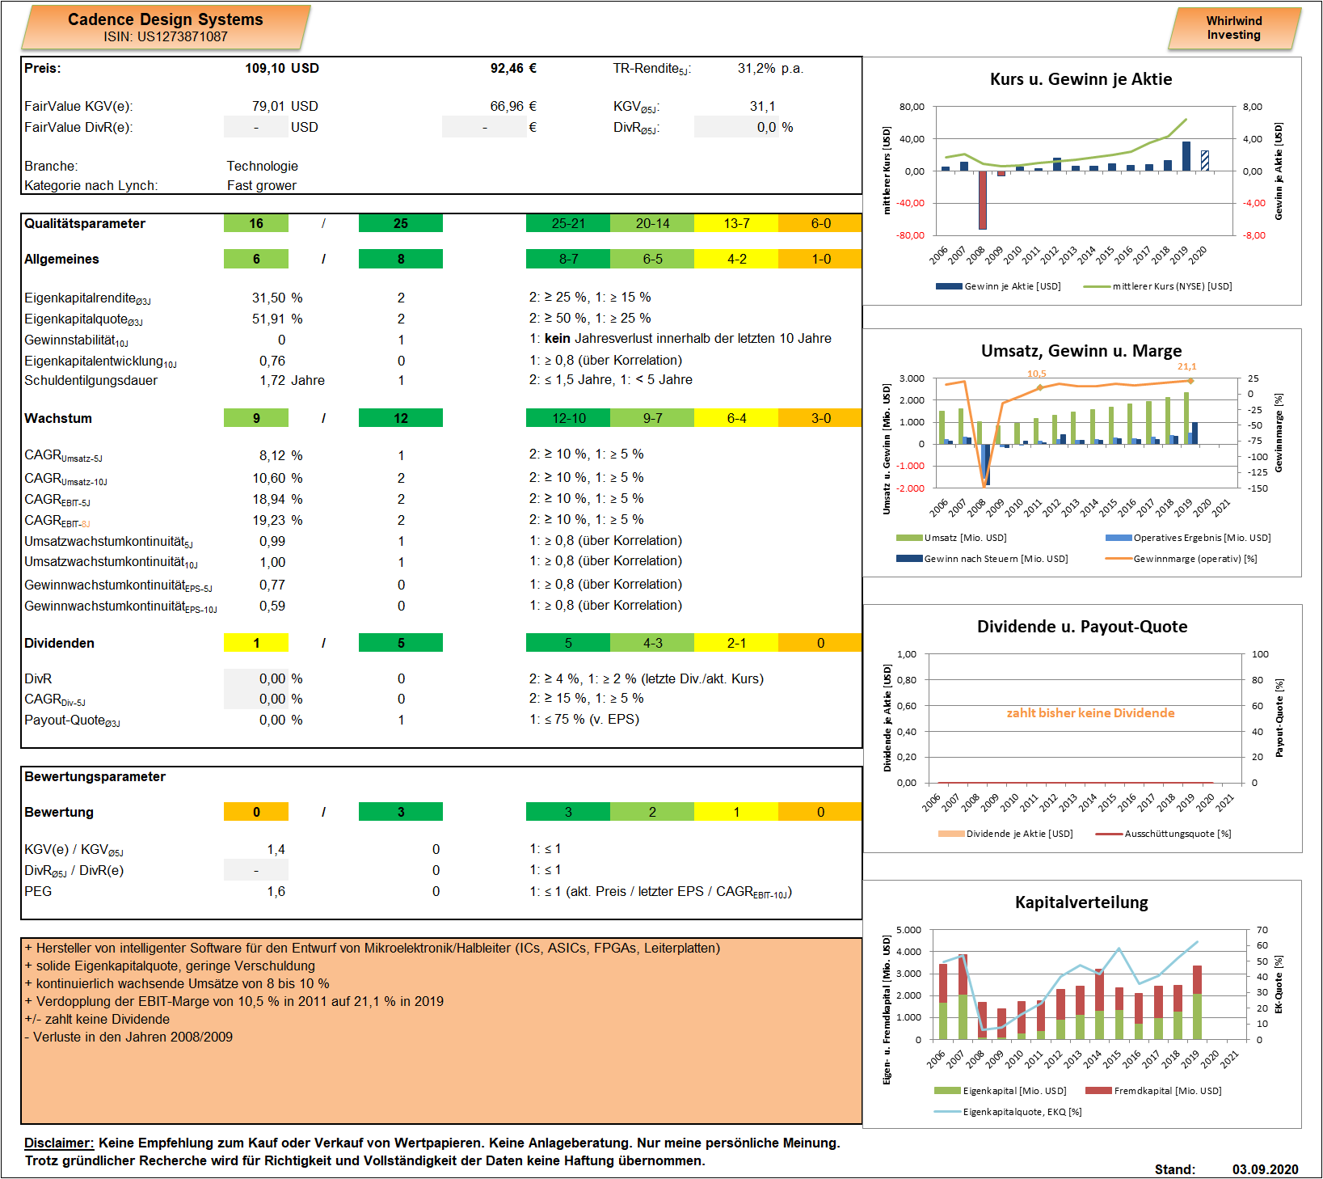This screenshot has height=1179, width=1323.
Task: Click the Umsatz [Mio. USD] legend entry
Action: [951, 538]
